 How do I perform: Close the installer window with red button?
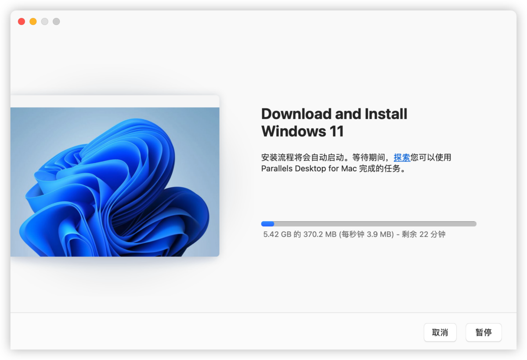coord(22,22)
